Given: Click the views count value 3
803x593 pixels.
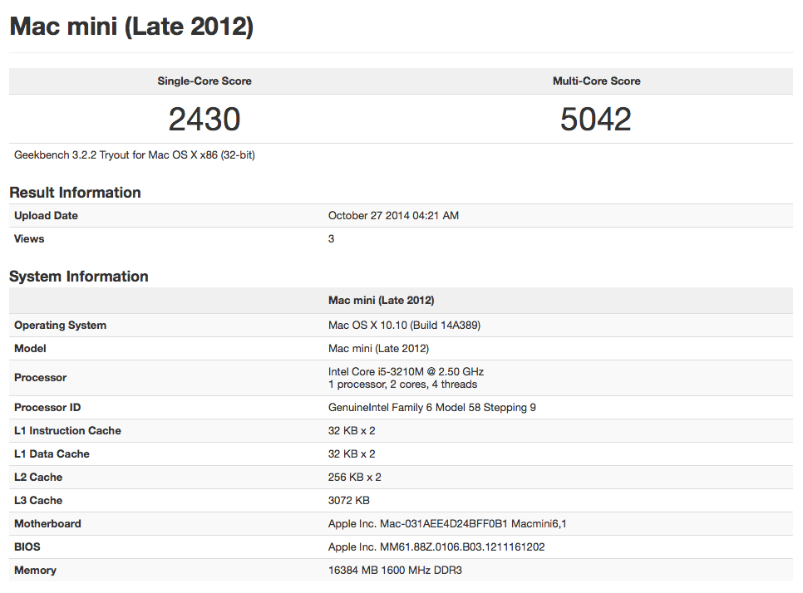Looking at the screenshot, I should point(332,238).
